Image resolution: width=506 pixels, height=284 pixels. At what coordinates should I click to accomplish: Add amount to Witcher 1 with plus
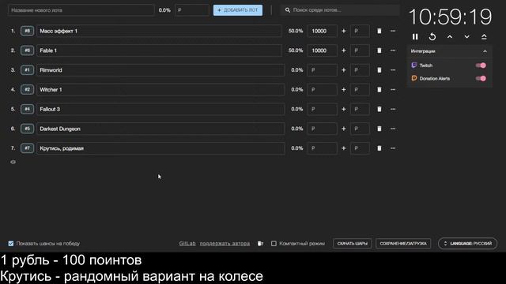pos(344,90)
